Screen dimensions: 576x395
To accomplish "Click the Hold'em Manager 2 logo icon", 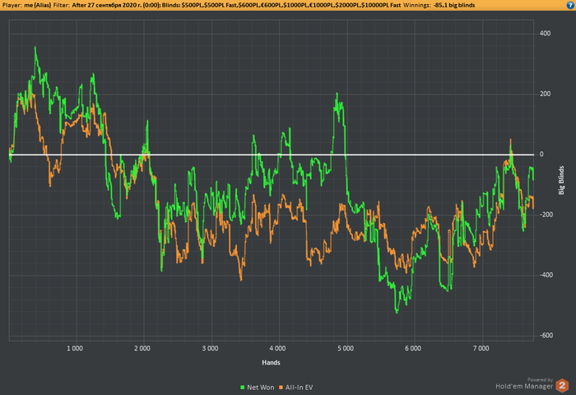I will pos(562,385).
